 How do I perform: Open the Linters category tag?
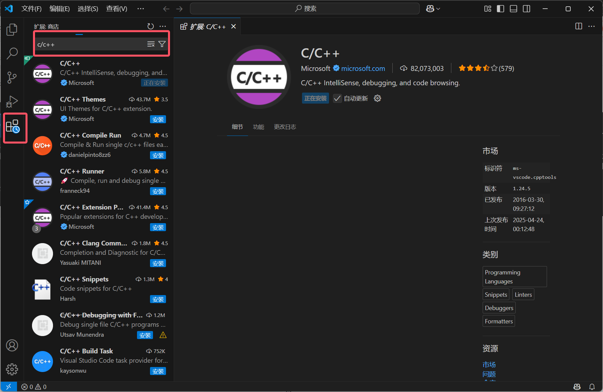[523, 294]
